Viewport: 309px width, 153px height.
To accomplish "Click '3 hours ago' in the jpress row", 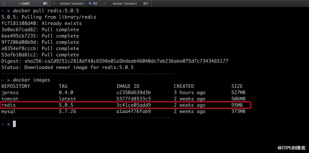I will pos(190,93).
